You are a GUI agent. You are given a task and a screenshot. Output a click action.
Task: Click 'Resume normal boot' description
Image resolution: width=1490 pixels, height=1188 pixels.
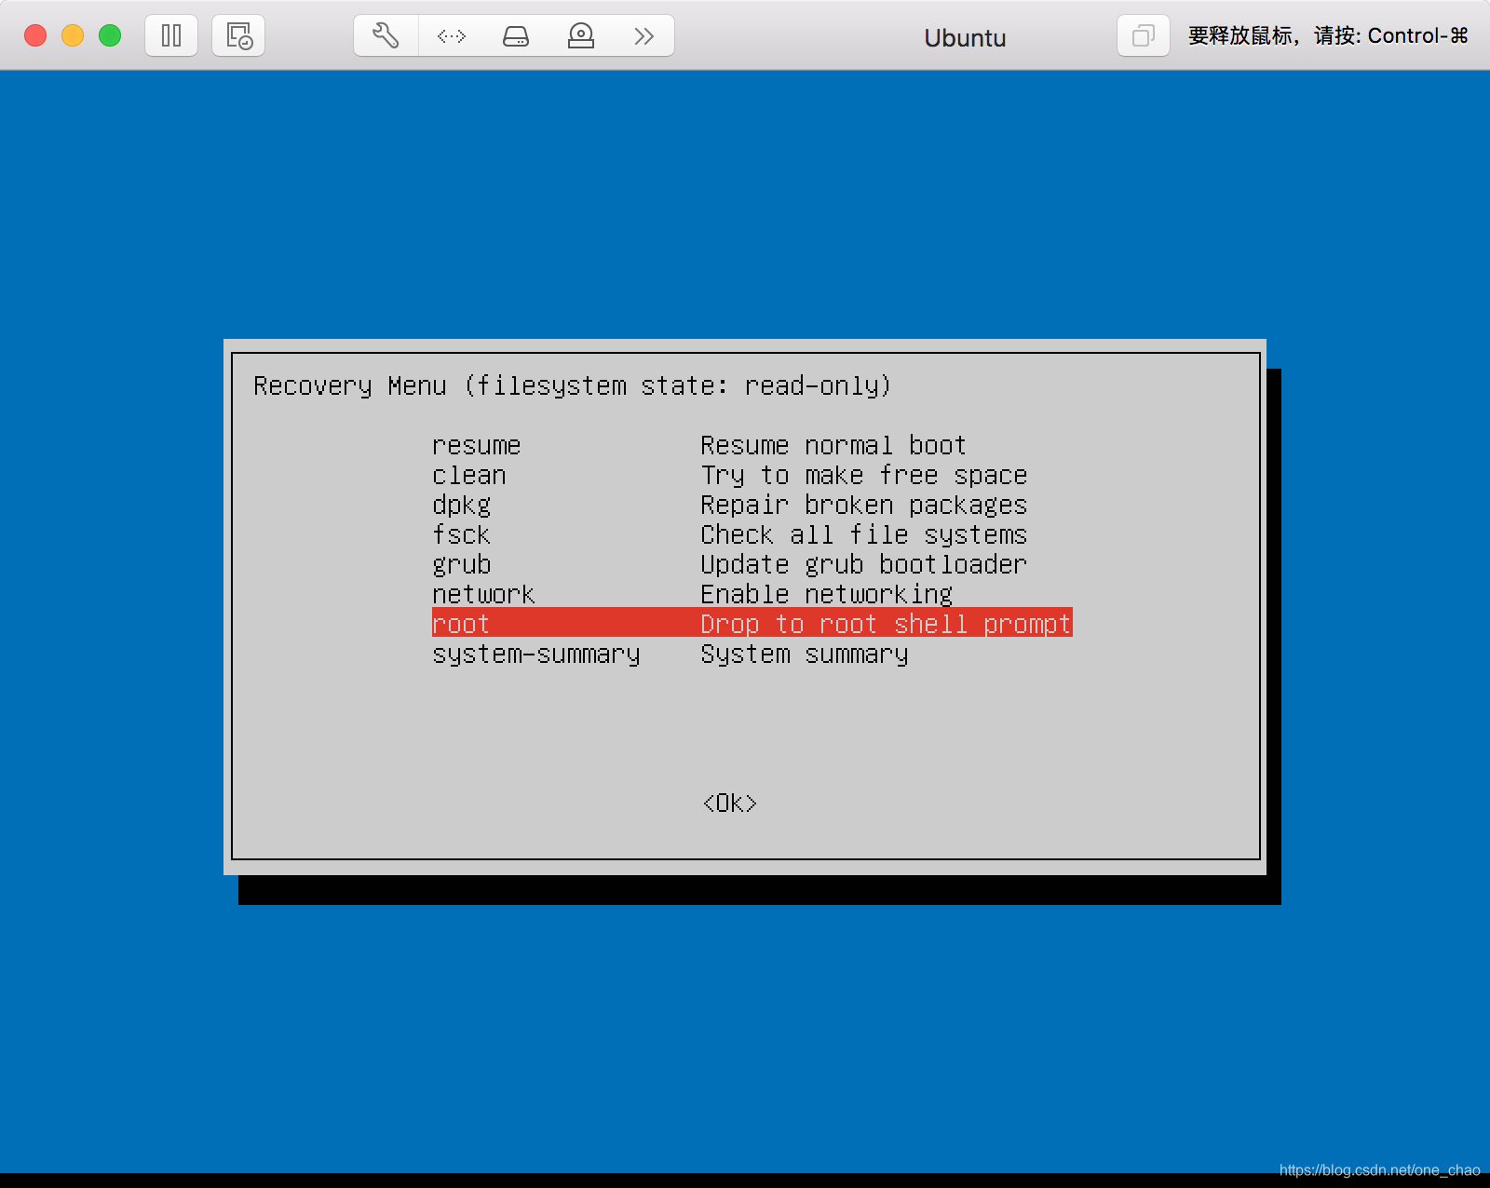(x=833, y=446)
